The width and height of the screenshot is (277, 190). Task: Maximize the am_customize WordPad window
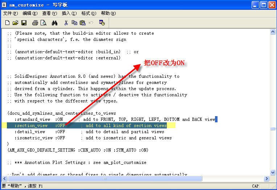(264, 5)
